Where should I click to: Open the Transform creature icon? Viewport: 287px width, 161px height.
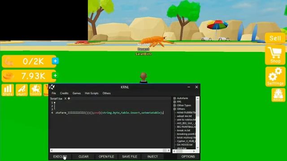pos(36,90)
